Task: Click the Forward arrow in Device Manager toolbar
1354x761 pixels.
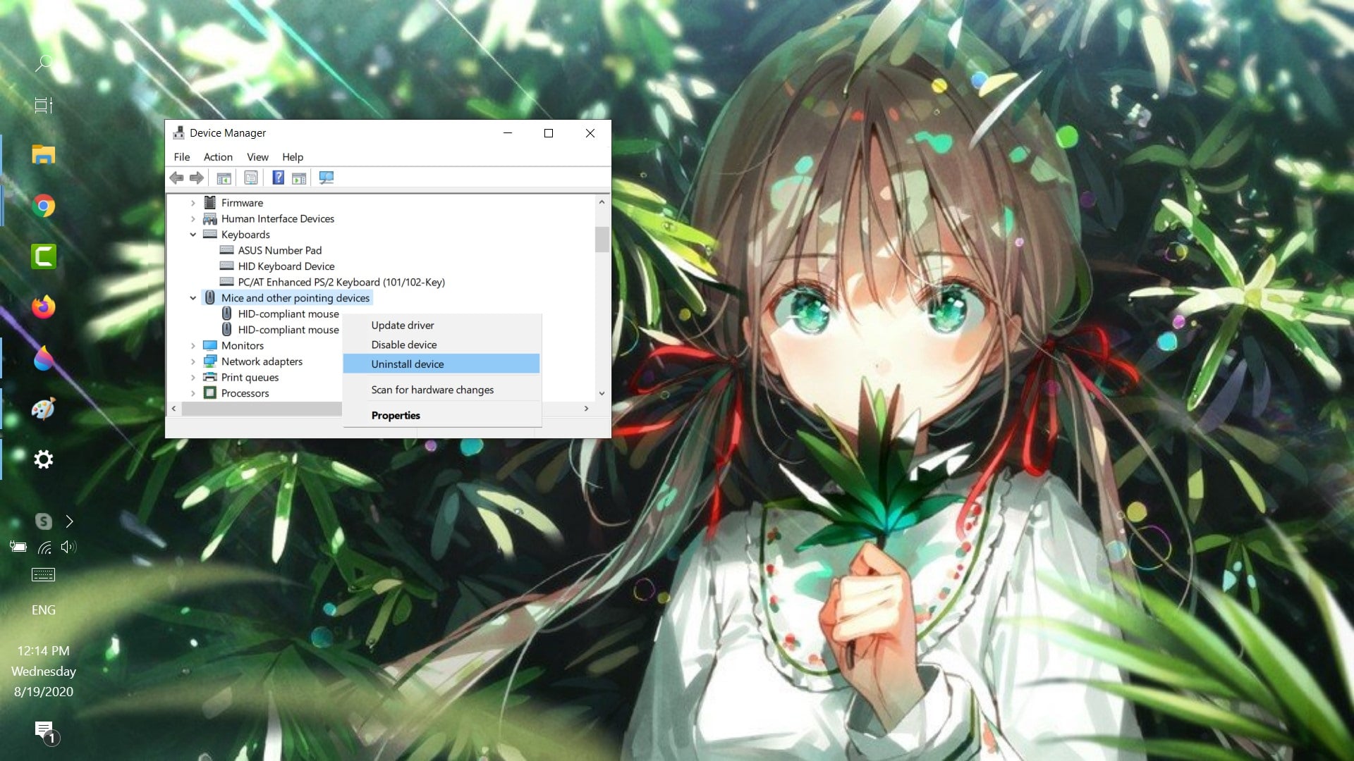Action: (197, 178)
